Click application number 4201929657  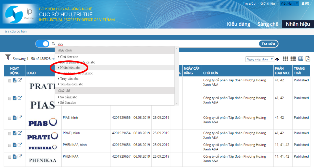pyautogui.click(x=121, y=156)
